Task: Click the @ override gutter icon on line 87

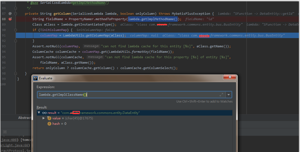Action: [10, 13]
